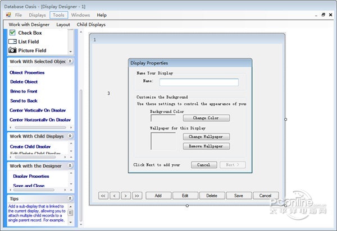Click the Edit button on display
The width and height of the screenshot is (337, 231).
pyautogui.click(x=185, y=196)
